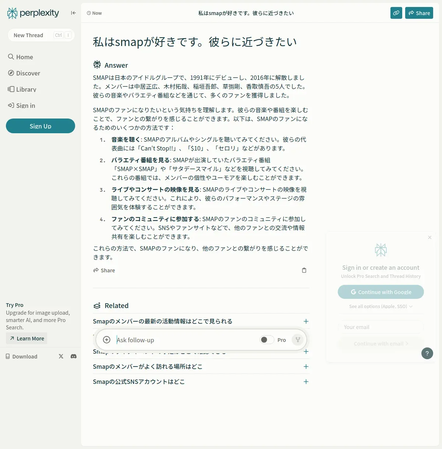
Task: Click the submit button in follow-up box
Action: tap(298, 340)
